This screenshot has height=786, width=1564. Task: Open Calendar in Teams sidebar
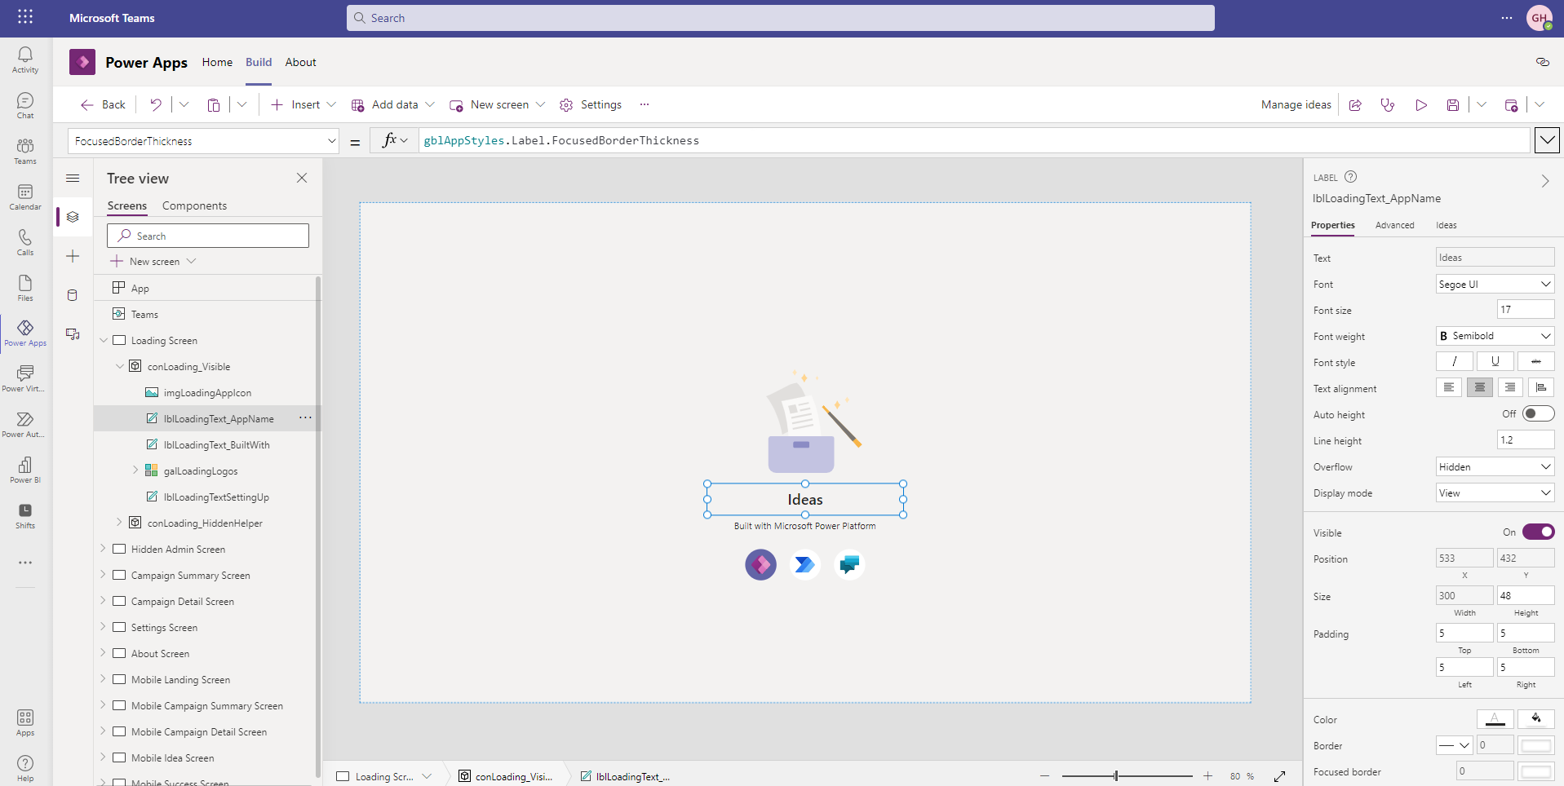pos(25,196)
